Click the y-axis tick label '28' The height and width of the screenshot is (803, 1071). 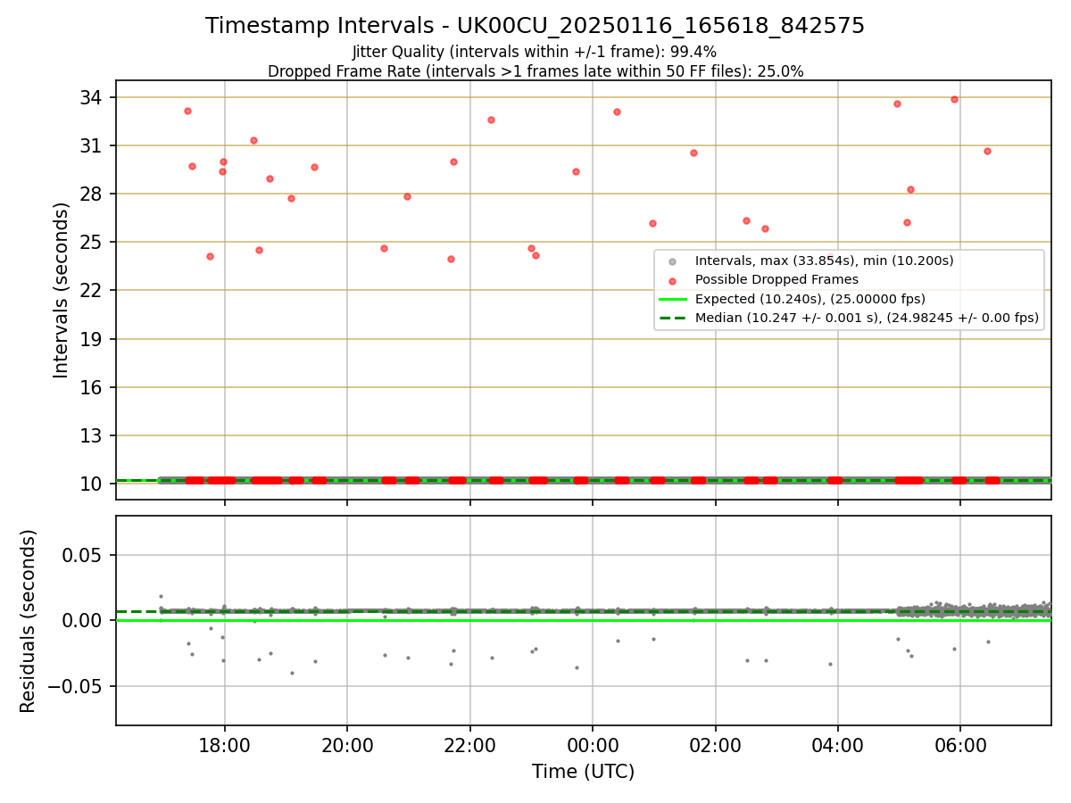tap(91, 194)
